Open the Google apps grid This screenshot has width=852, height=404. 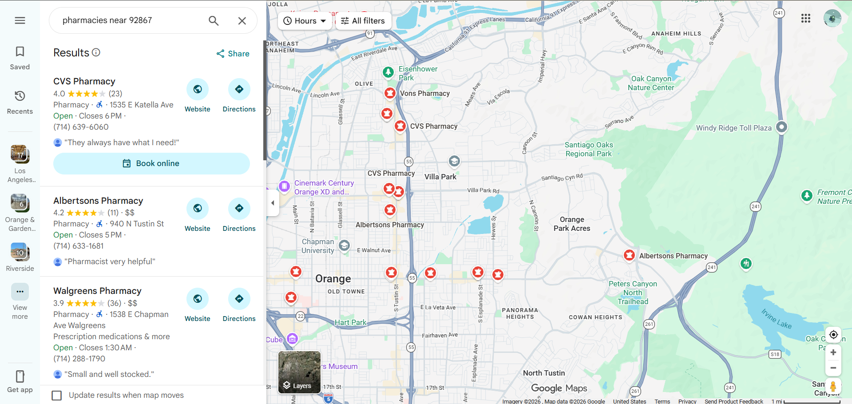[806, 18]
